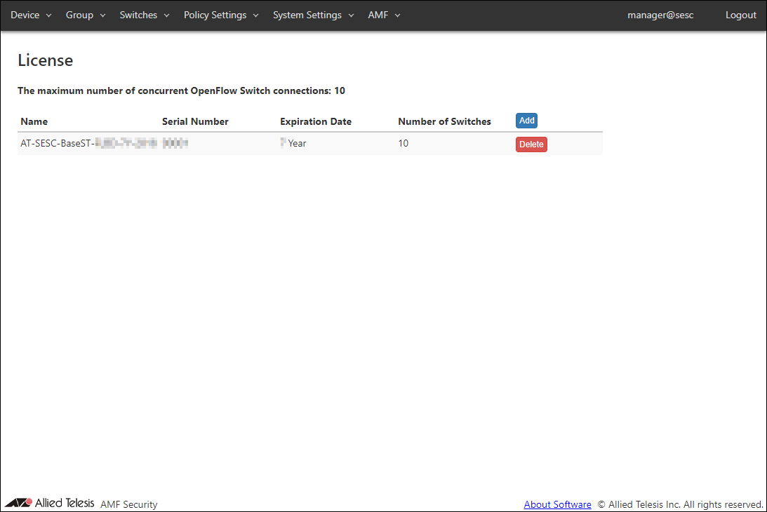Image resolution: width=767 pixels, height=512 pixels.
Task: Open the AMF dropdown menu
Action: pos(384,15)
